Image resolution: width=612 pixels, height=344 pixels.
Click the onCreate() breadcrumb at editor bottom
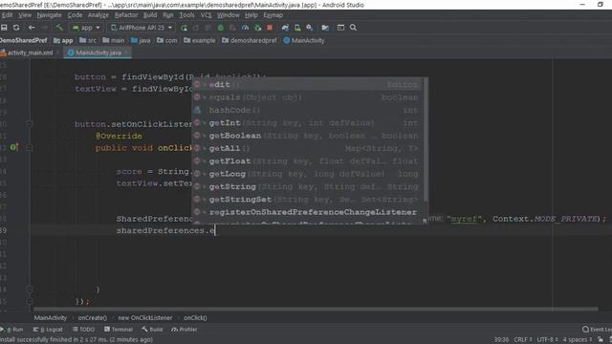point(92,318)
